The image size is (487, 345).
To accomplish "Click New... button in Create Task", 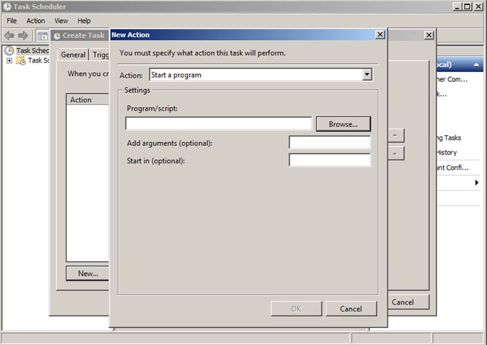I will (88, 274).
